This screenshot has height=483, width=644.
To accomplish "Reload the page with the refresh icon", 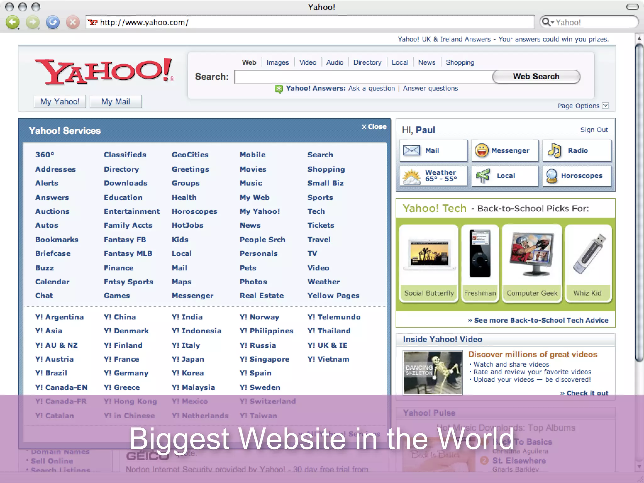I will click(53, 22).
